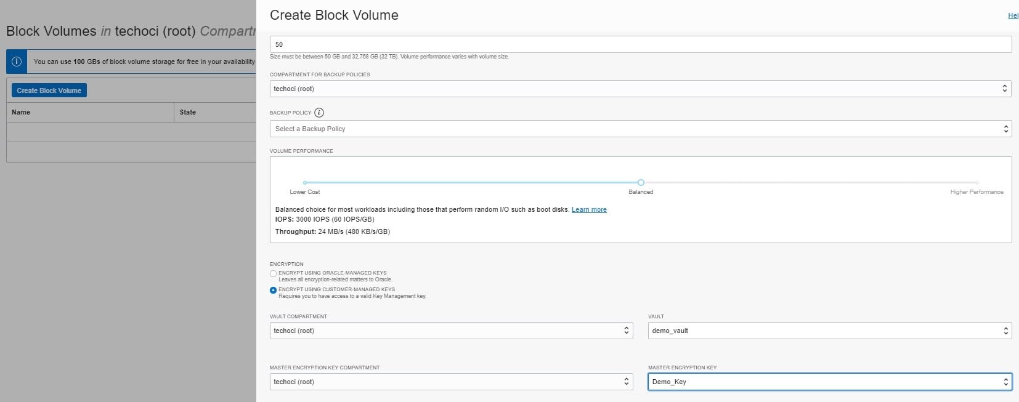Viewport: 1019px width, 402px height.
Task: Open the Learn more link
Action: [x=589, y=210]
